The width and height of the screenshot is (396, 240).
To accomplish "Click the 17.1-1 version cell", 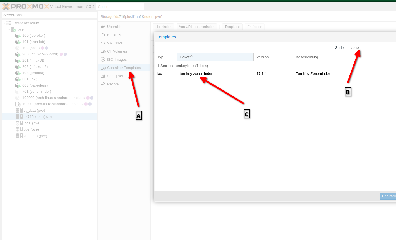I will [x=273, y=73].
